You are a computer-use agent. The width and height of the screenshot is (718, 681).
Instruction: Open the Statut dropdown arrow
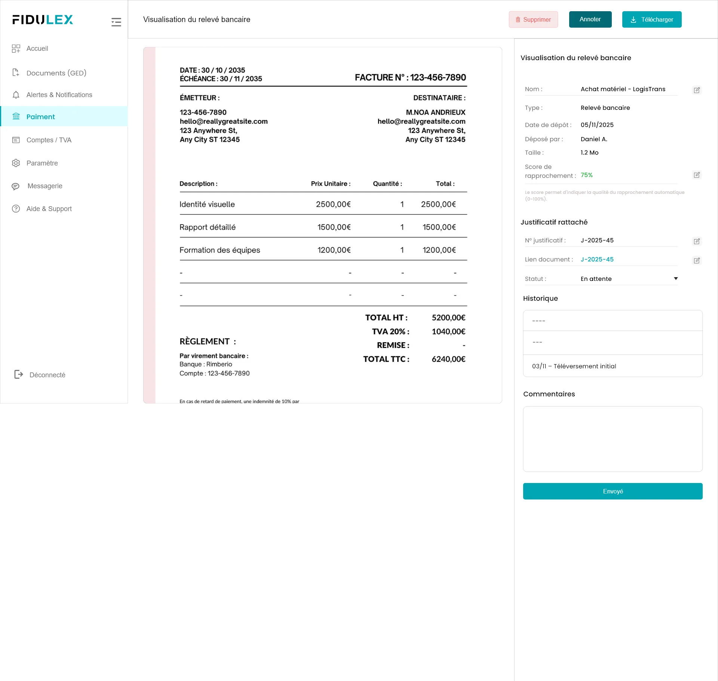(x=676, y=279)
